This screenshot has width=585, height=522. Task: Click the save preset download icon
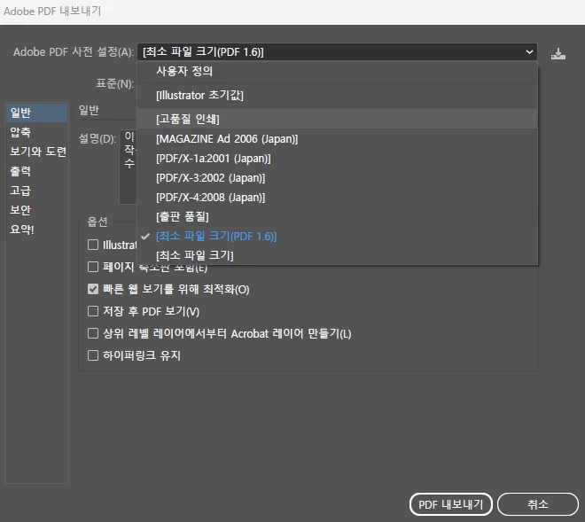pyautogui.click(x=558, y=54)
